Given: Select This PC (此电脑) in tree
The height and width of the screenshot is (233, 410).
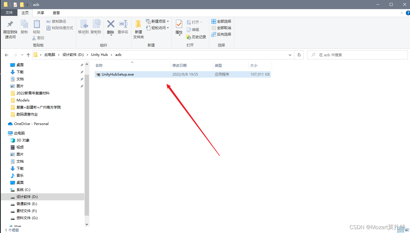Looking at the screenshot, I should point(19,133).
